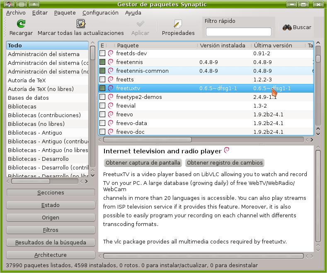Click package list horizontal scroll right arrow
This screenshot has width=327, height=273.
coord(312,140)
